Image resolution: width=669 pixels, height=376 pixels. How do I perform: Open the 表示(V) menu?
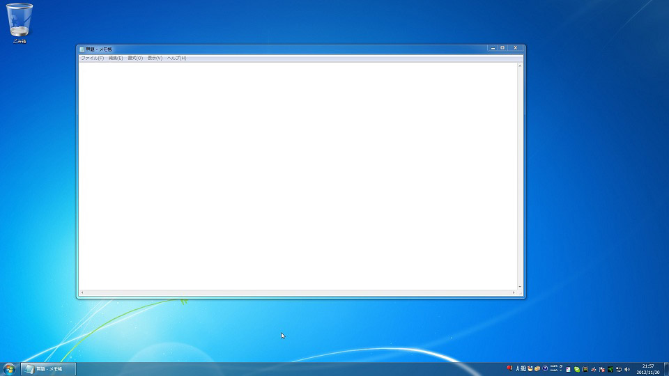(155, 58)
